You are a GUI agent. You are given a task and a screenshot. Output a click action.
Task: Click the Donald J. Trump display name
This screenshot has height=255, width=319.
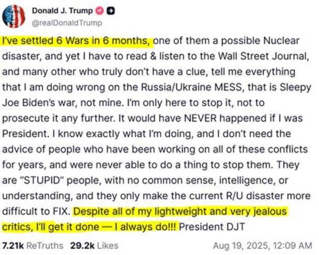[63, 11]
